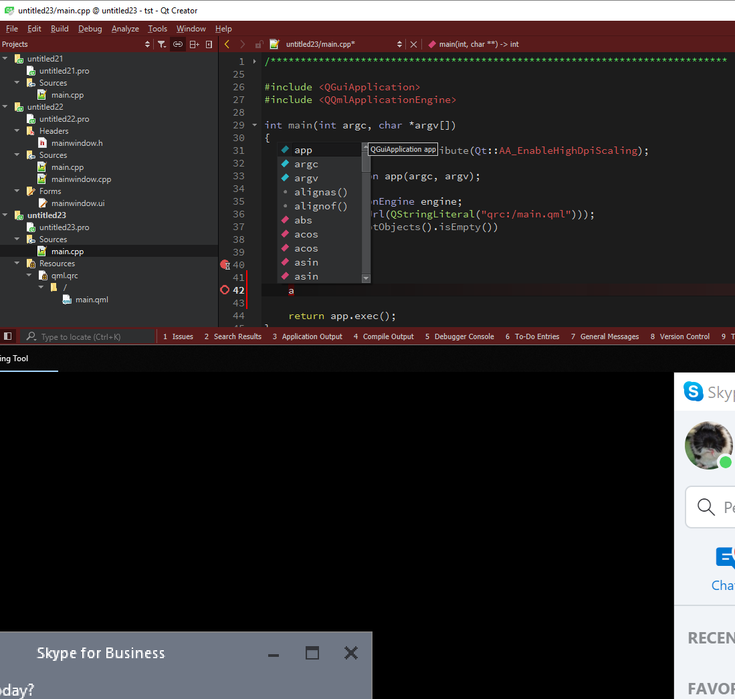
Task: Select argc from the autocomplete list
Action: 306,164
